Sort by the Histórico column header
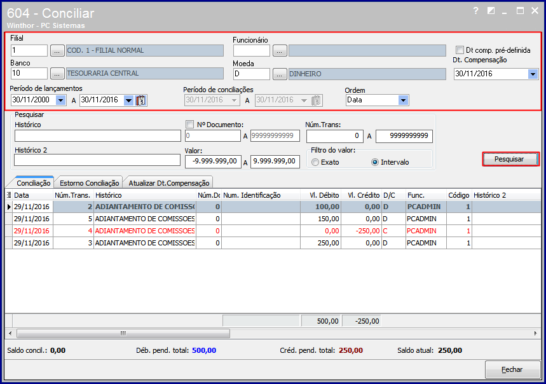The width and height of the screenshot is (546, 384). click(x=145, y=195)
